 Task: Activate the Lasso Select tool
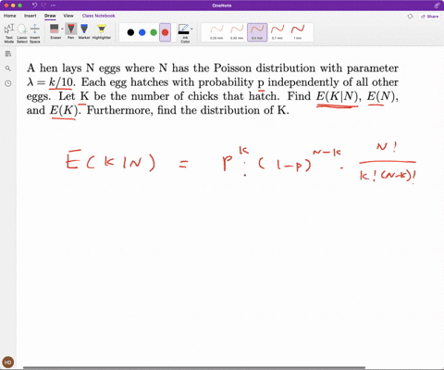pyautogui.click(x=22, y=33)
